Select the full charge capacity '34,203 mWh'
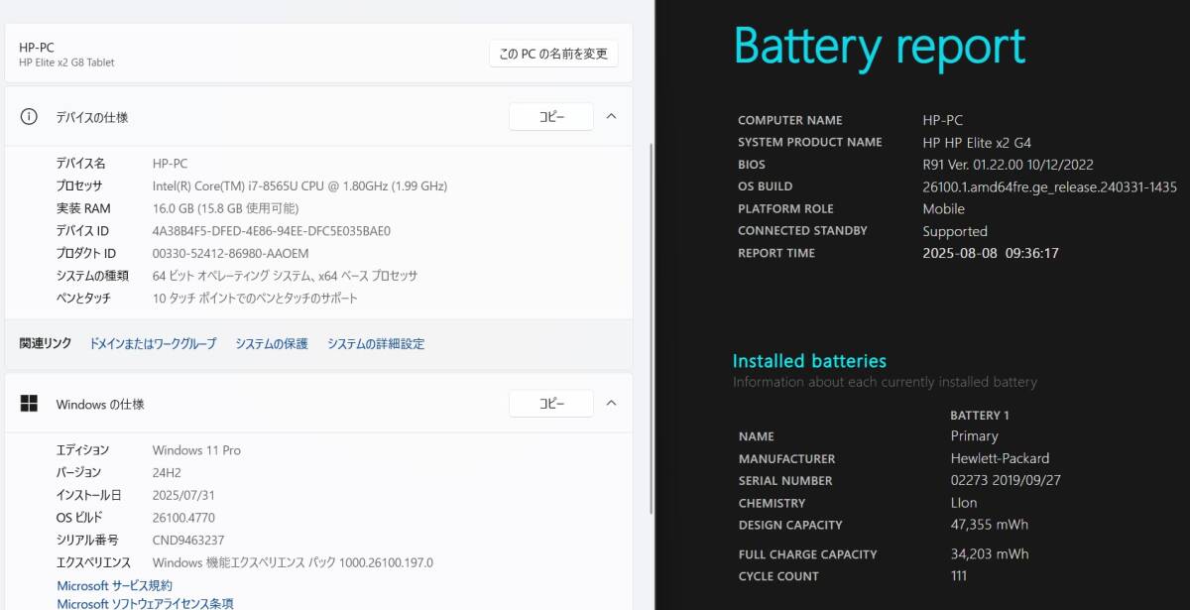Screen dimensions: 1190x610 989,554
